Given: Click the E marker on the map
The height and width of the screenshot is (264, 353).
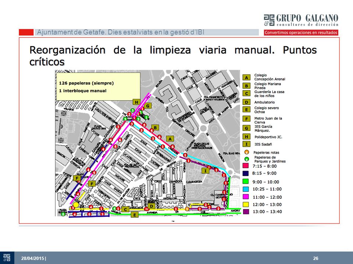Looking at the screenshot, I should (135, 215).
